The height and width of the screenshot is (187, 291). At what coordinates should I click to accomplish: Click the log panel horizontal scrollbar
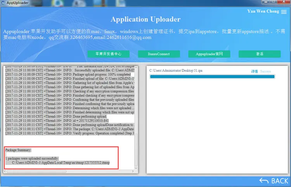[36, 171]
